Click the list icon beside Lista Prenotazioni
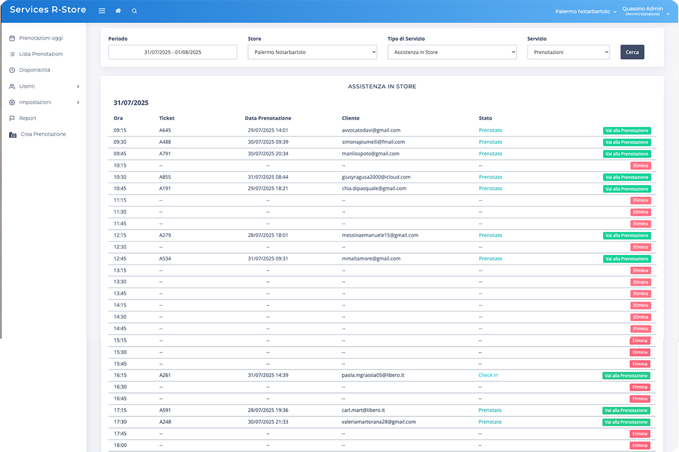This screenshot has width=679, height=452. pyautogui.click(x=12, y=54)
